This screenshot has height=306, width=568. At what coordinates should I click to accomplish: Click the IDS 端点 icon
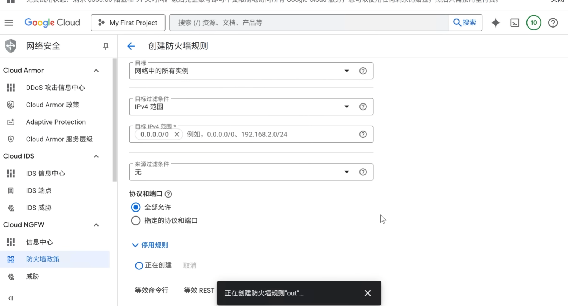[x=11, y=191]
